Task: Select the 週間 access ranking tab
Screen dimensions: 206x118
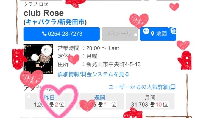Action: [100, 101]
